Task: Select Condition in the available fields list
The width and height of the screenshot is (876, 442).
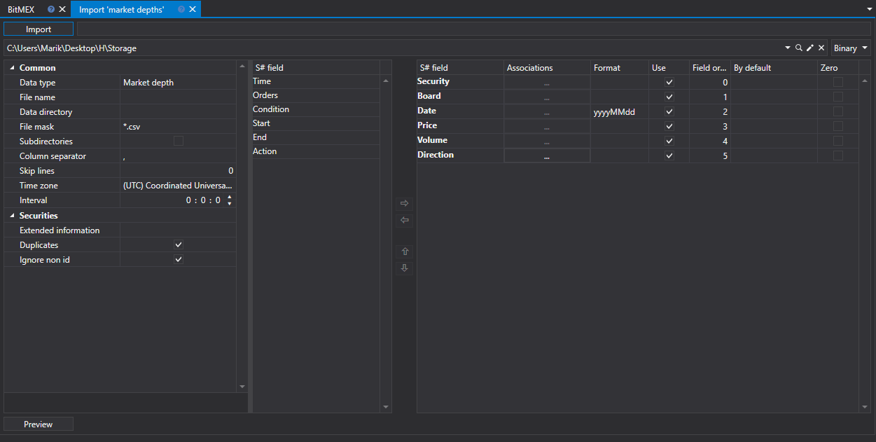Action: [x=315, y=109]
